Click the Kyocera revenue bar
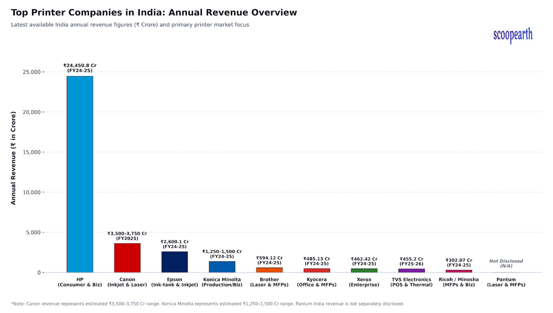This screenshot has height=313, width=553. tap(316, 270)
